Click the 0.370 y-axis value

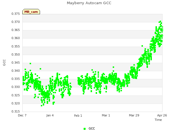coord(16,22)
